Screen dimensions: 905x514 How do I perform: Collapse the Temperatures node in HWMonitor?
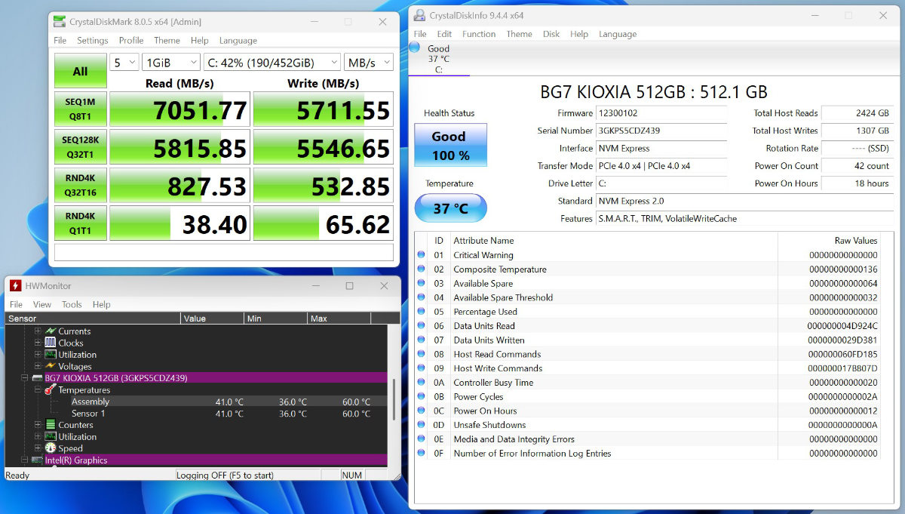click(38, 390)
